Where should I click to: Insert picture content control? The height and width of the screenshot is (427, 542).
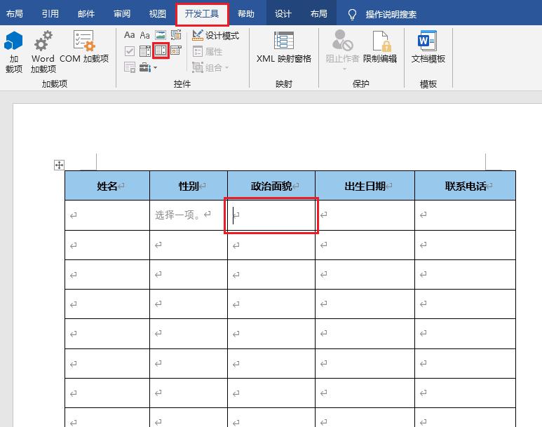click(161, 35)
